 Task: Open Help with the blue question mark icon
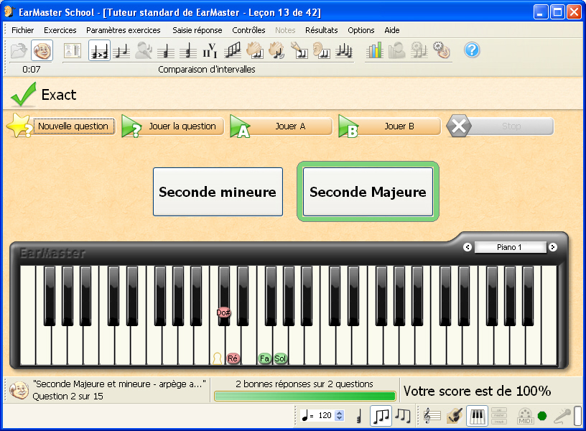(472, 50)
